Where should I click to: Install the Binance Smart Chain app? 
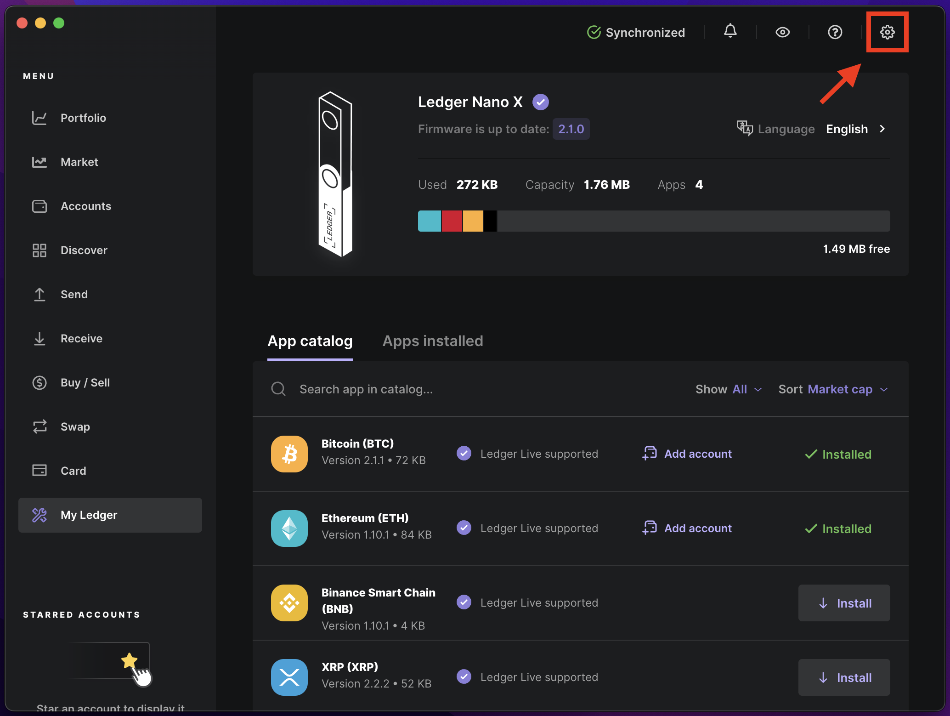pyautogui.click(x=844, y=603)
